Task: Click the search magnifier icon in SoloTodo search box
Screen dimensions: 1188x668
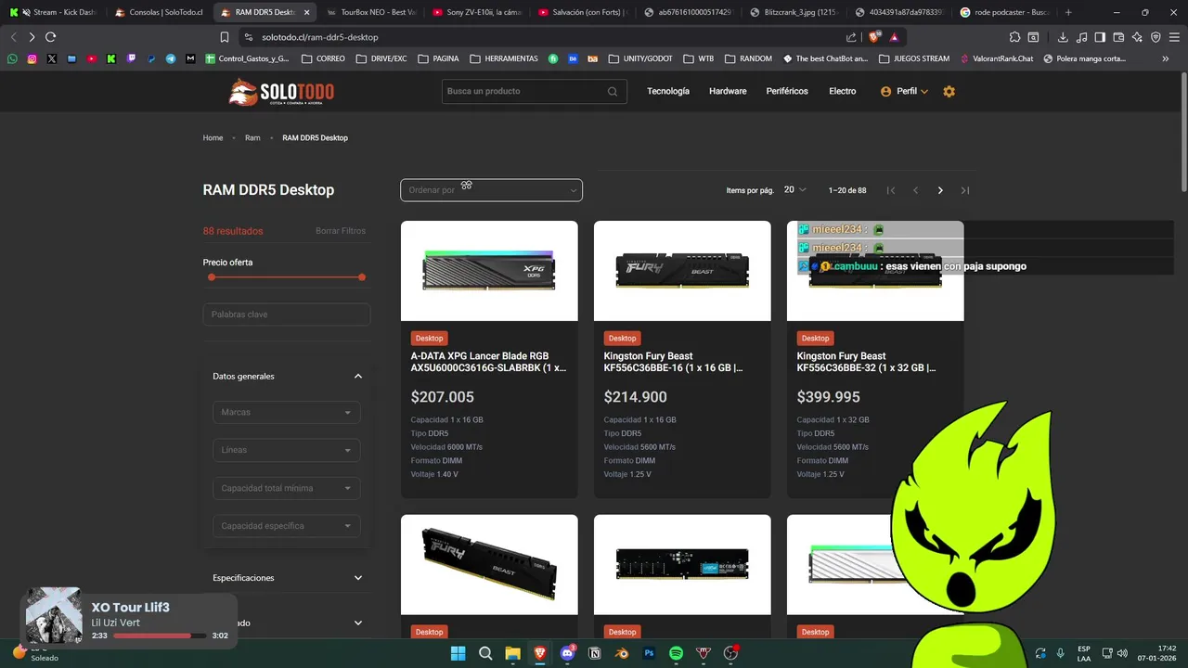Action: point(613,91)
